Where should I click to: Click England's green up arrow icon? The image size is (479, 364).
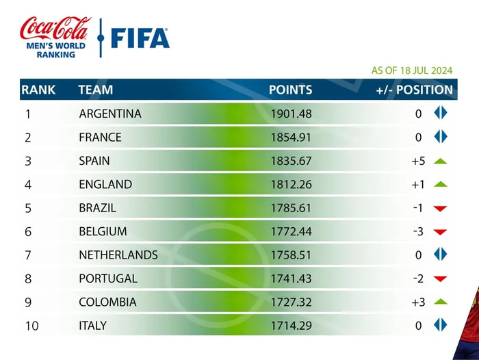coord(440,185)
